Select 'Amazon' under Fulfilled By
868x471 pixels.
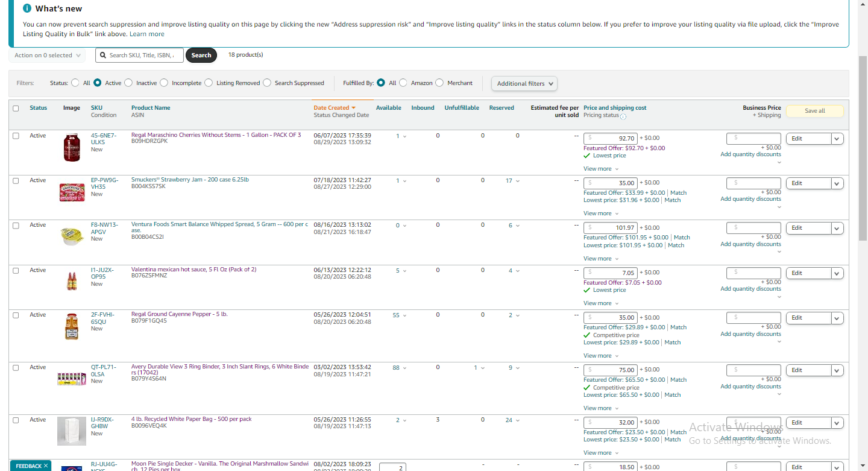click(x=403, y=83)
